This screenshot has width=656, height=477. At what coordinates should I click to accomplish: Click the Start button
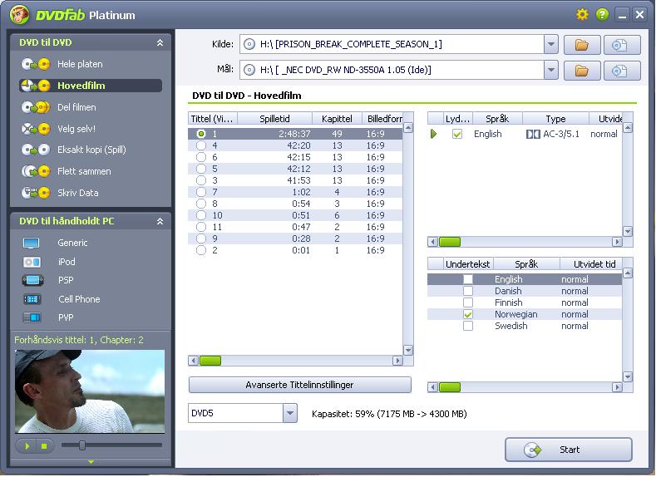(568, 450)
